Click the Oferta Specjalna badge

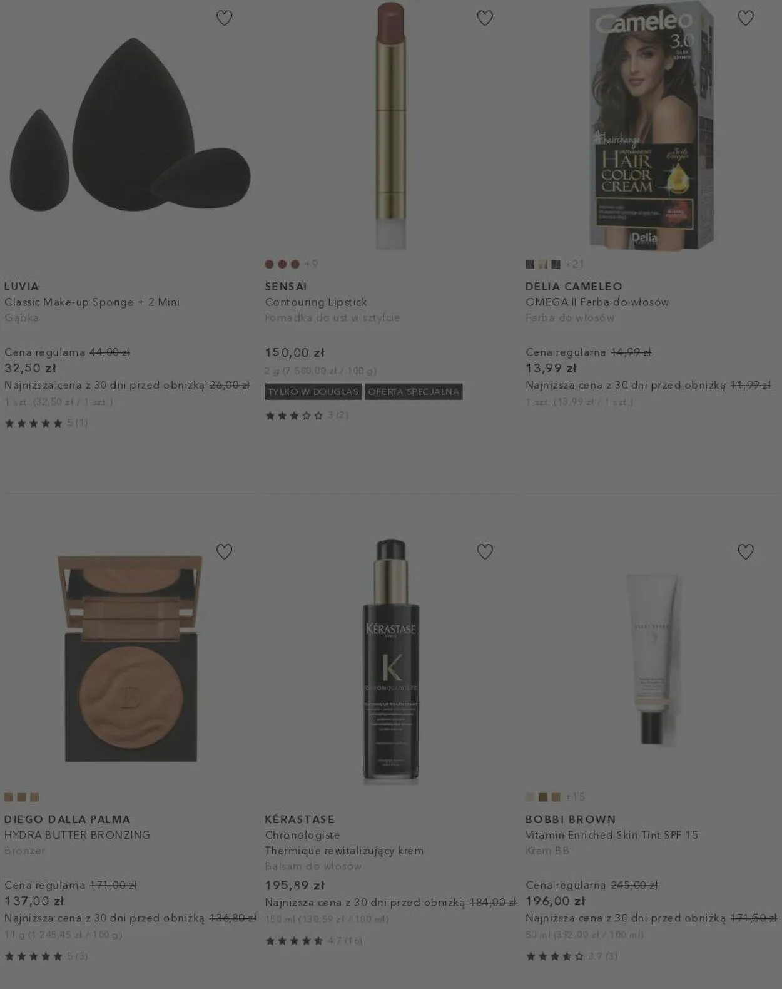click(x=414, y=392)
